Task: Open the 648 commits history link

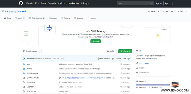Action: pyautogui.click(x=104, y=59)
